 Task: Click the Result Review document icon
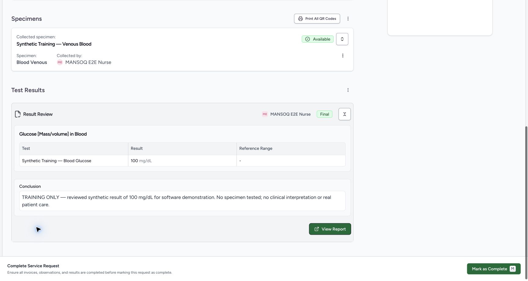pyautogui.click(x=18, y=114)
